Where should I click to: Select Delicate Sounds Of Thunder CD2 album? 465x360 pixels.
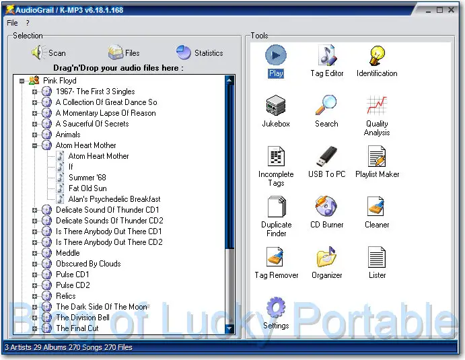[110, 221]
